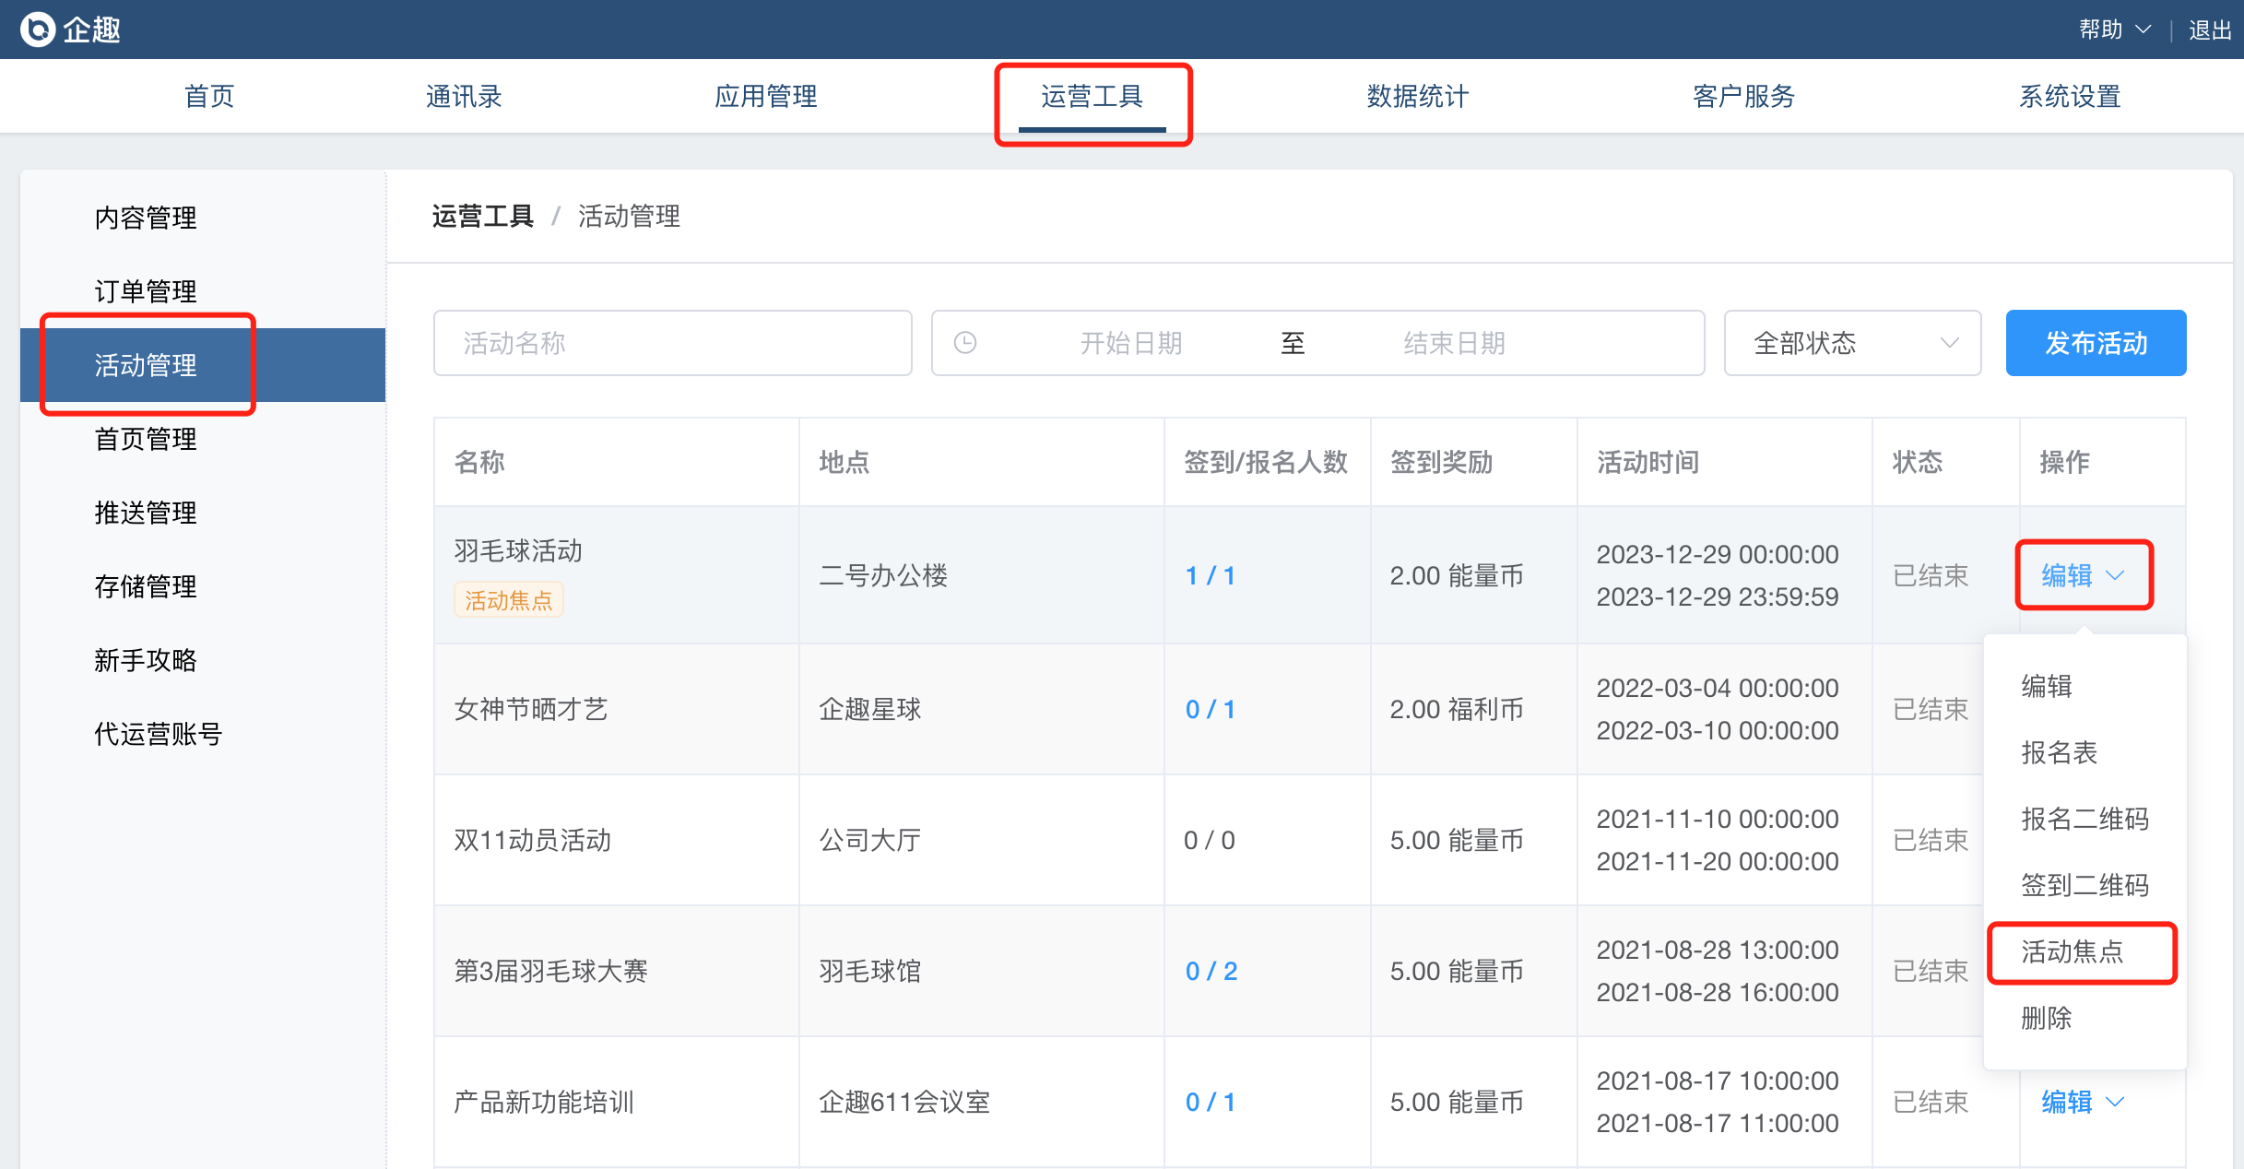This screenshot has width=2244, height=1169.
Task: Select 签到二维码 menu option
Action: coord(2084,885)
